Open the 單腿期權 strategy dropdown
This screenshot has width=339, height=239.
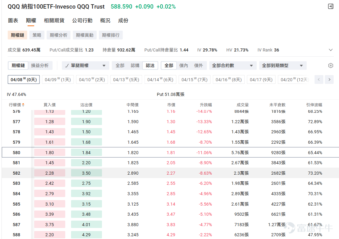click(86, 66)
